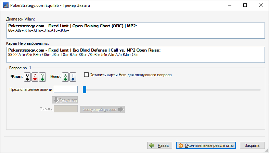Viewport: 269px width, 153px height.
Task: Minimize the Equilab trainer window
Action: [229, 5]
